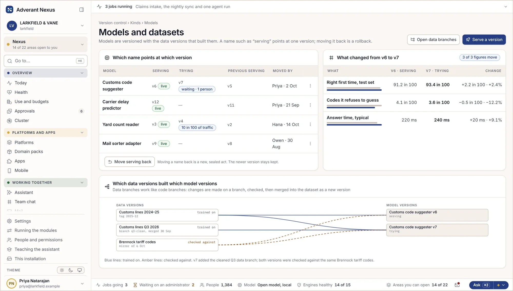Open row menu for Mail sorter adapter
Viewport: 513px width, 291px height.
(310, 144)
